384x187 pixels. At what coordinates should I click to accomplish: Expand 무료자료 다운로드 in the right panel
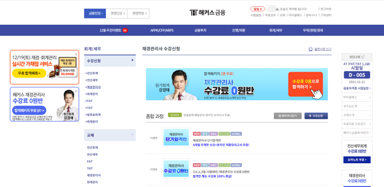click(357, 124)
